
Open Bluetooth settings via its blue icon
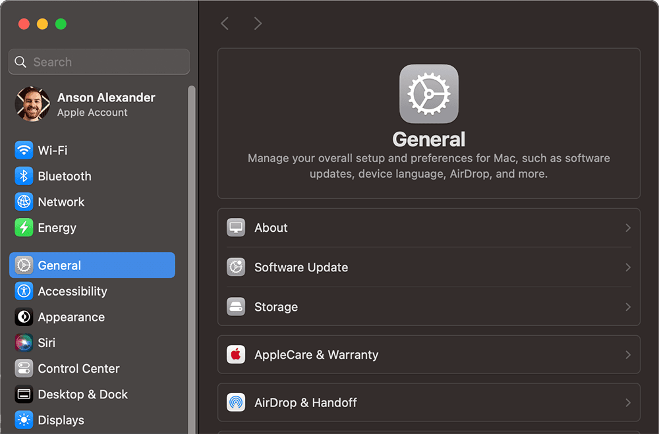pyautogui.click(x=24, y=176)
